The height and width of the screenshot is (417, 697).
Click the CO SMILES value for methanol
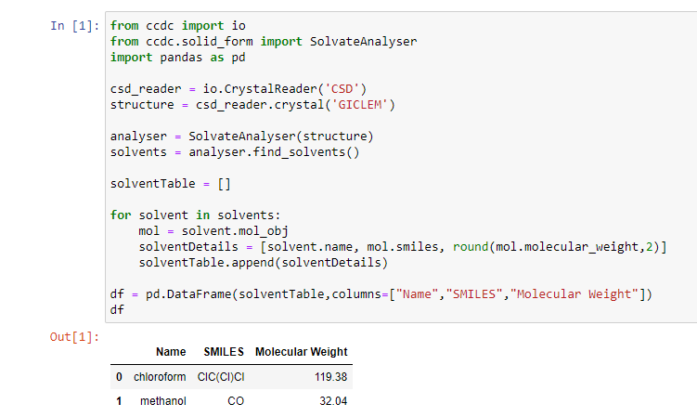point(235,401)
